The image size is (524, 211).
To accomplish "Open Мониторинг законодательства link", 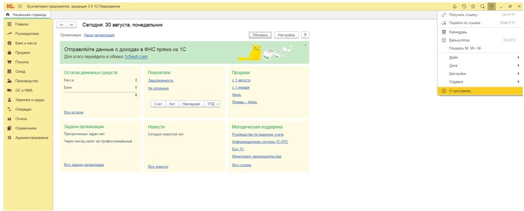I will pos(257,156).
